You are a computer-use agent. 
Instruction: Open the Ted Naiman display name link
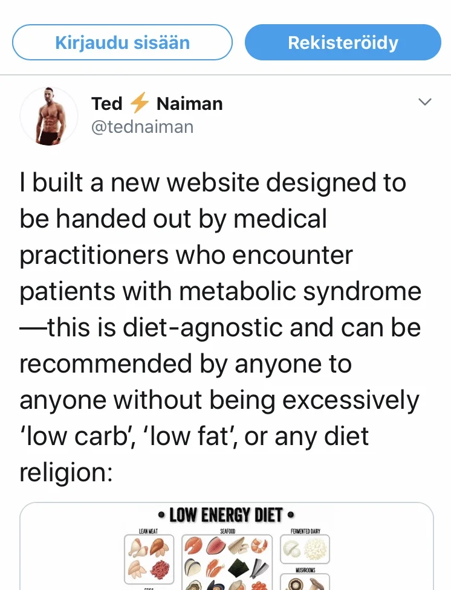point(157,104)
